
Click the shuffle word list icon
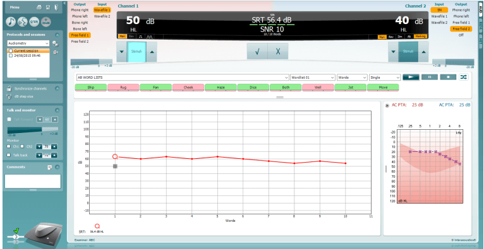[x=463, y=78]
